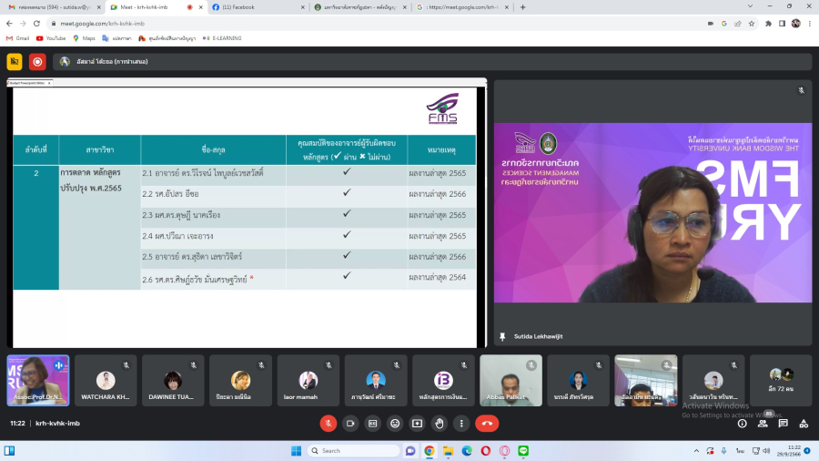
Task: Open the 72 others tile
Action: [x=781, y=381]
